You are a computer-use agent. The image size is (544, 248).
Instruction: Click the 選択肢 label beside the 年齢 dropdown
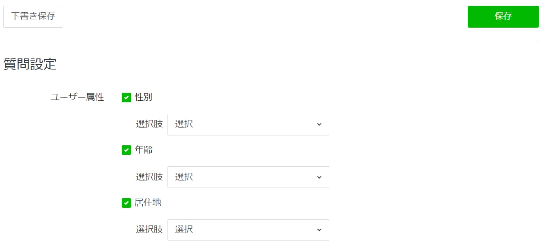pos(149,177)
